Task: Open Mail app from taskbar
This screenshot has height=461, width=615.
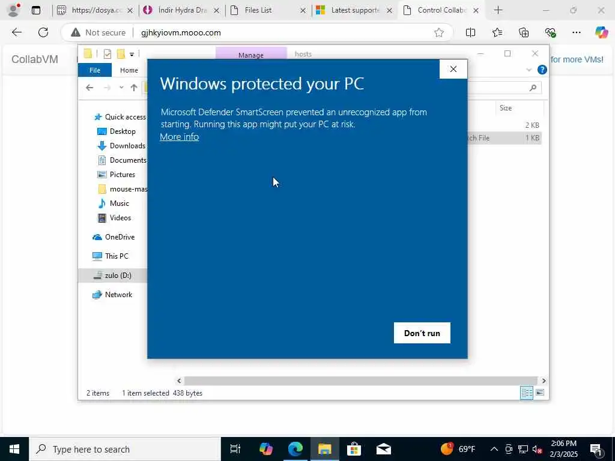Action: (384, 449)
